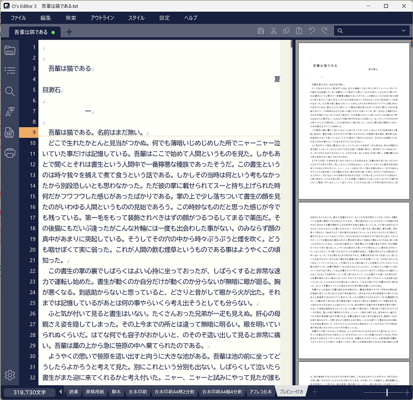The width and height of the screenshot is (413, 400).
Task: Open the アウトライン menu
Action: coord(102,18)
